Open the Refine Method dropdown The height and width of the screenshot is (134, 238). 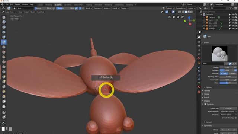[228, 112]
